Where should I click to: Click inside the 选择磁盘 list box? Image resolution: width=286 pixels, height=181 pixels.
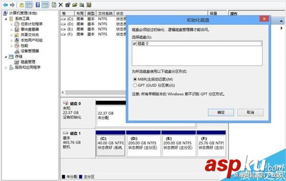(x=197, y=53)
